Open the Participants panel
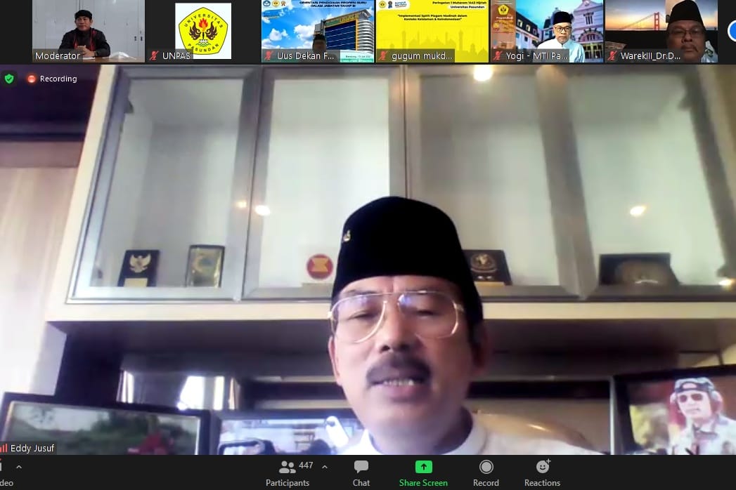 point(288,474)
